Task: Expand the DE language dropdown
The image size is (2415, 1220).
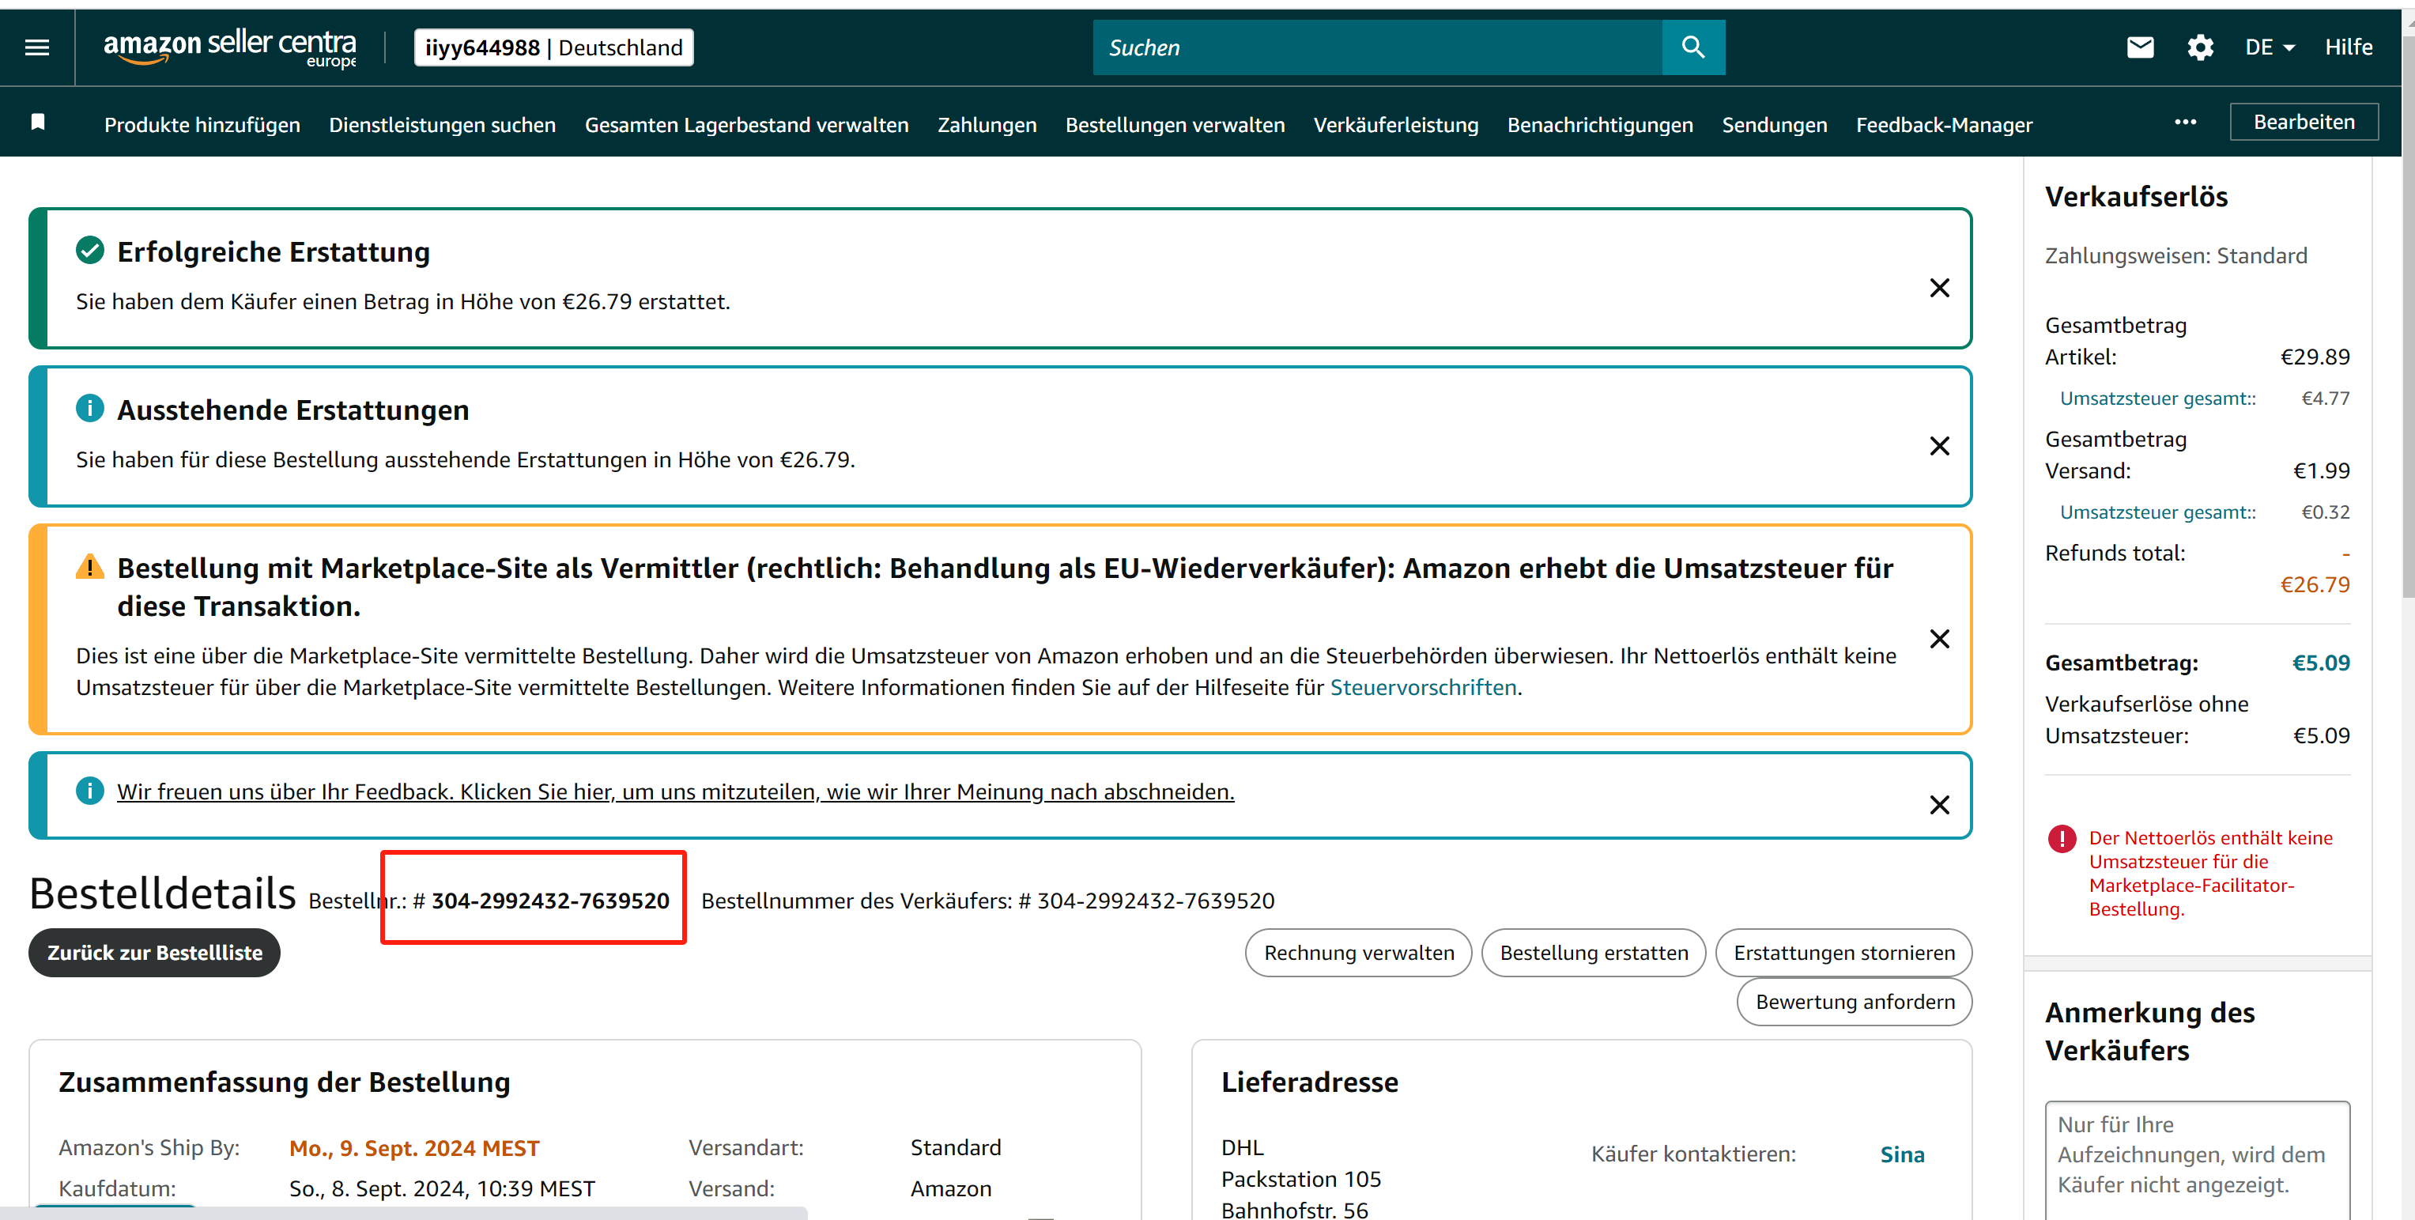Action: click(2269, 47)
